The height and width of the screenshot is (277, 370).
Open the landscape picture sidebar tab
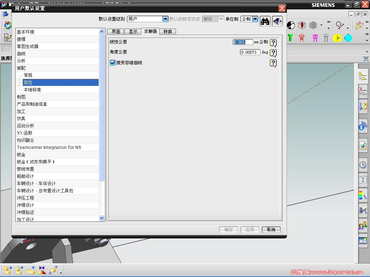click(362, 241)
